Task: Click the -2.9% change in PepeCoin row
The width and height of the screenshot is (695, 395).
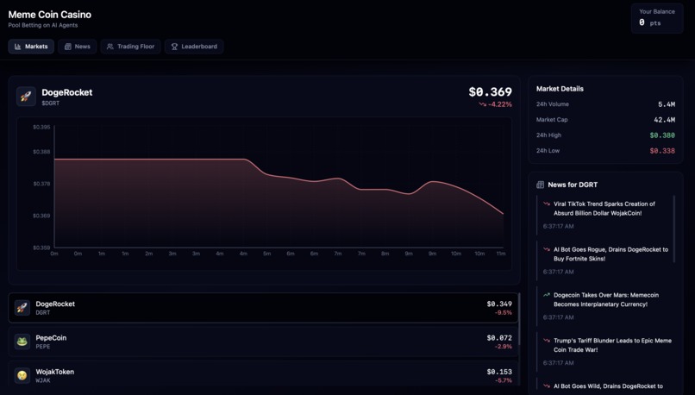Action: tap(504, 347)
